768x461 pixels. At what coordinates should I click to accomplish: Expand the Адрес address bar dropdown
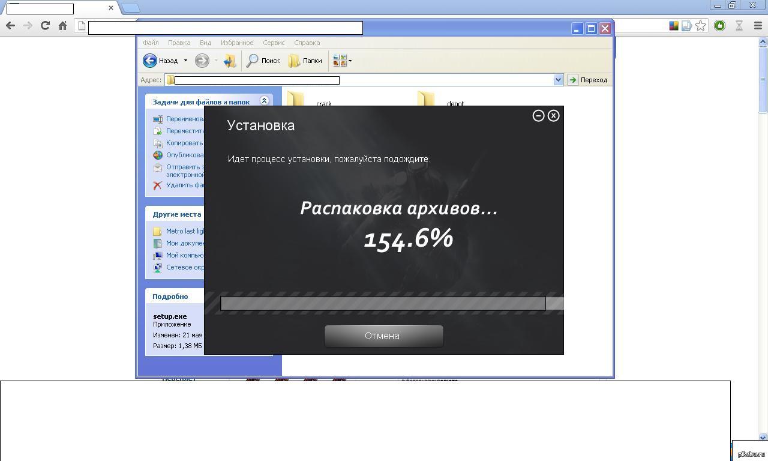coord(558,80)
